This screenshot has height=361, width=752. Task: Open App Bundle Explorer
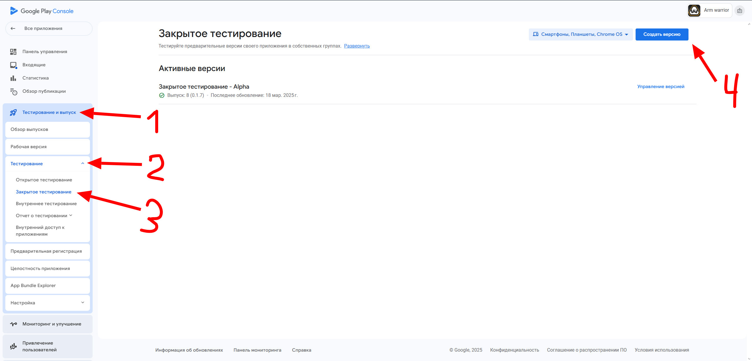[x=48, y=286]
